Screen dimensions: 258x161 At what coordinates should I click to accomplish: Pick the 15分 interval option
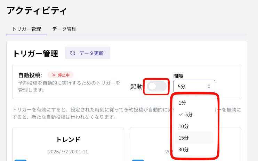(194, 138)
